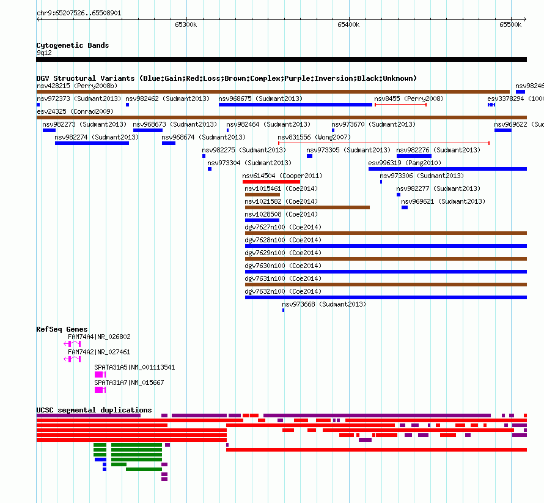Image resolution: width=544 pixels, height=503 pixels.
Task: Open nsv973668 (Sudmant2013) variant
Action: click(x=283, y=310)
